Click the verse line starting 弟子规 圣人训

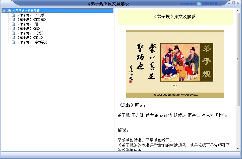[x=173, y=115]
